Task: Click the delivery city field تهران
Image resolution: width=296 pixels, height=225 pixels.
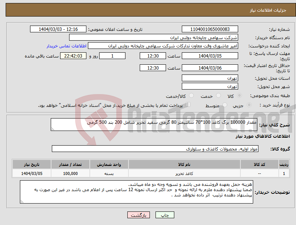Action: click(x=210, y=86)
